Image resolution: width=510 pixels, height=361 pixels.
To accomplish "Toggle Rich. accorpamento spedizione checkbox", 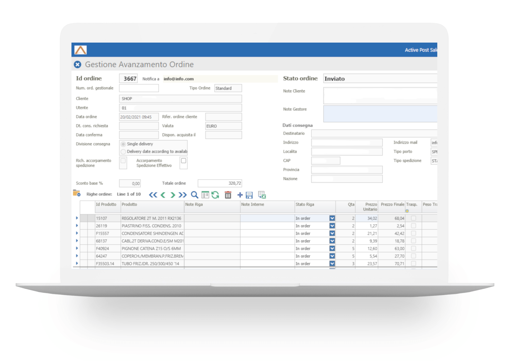I will tap(123, 161).
